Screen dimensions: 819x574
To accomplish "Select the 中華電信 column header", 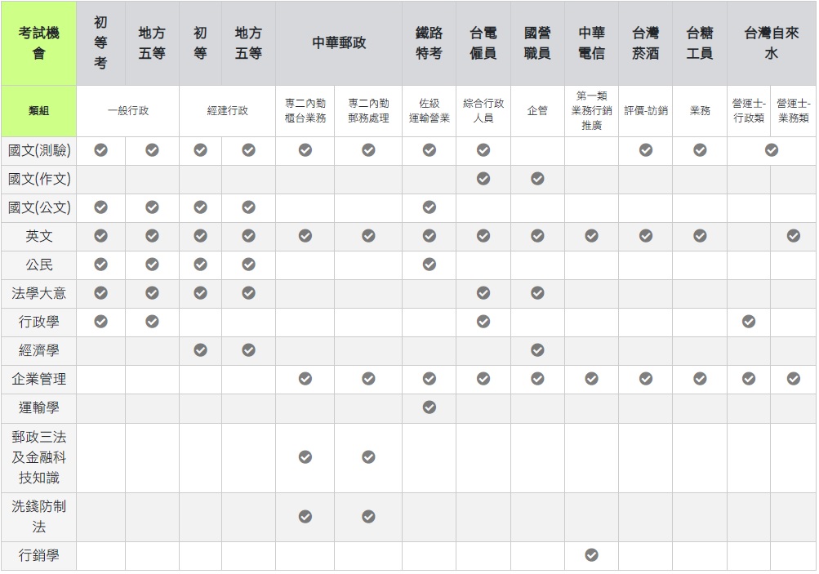I will (591, 42).
